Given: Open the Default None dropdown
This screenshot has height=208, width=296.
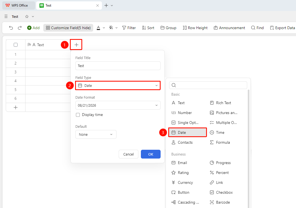Looking at the screenshot, I should coord(96,134).
